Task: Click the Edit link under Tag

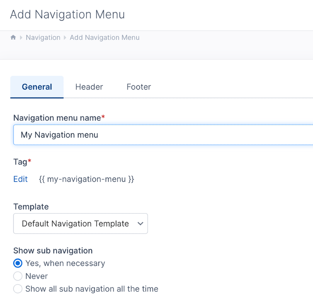Action: point(20,179)
